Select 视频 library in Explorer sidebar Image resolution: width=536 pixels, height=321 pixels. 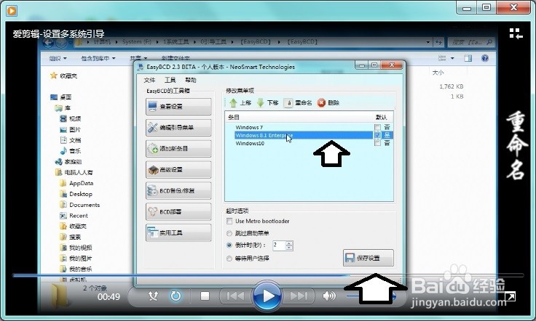[x=71, y=118]
